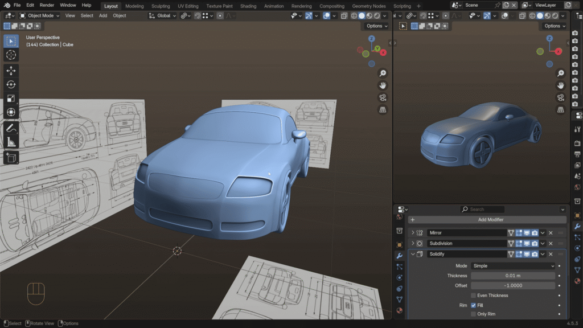Pick the Measure tool
Screen dimensions: 583x328
click(x=11, y=142)
